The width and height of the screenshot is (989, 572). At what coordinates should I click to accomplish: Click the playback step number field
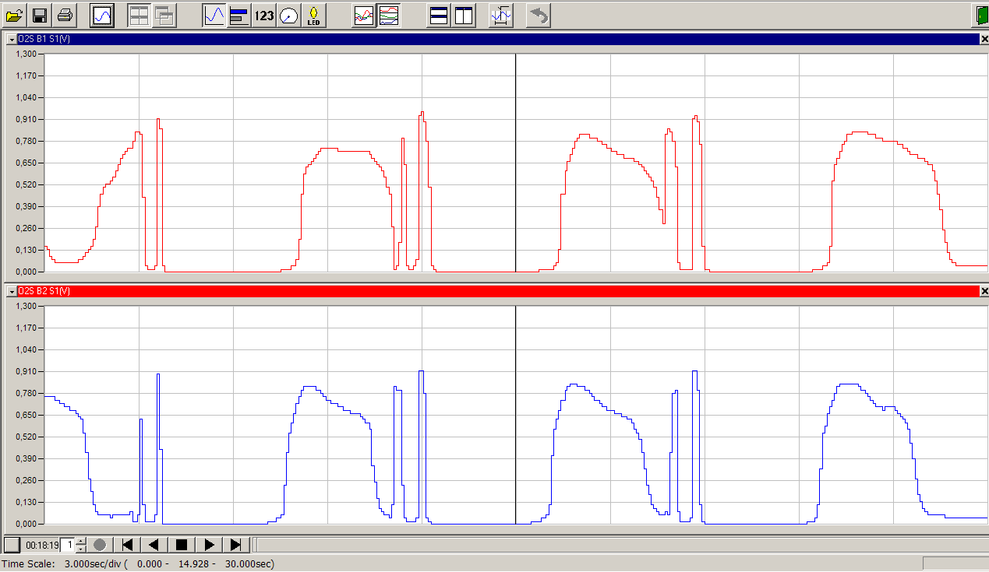tap(69, 545)
